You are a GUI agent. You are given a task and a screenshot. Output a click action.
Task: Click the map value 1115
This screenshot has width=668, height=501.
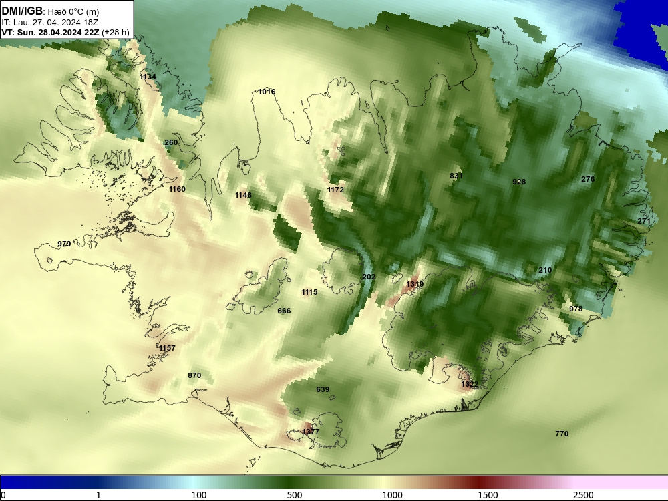pos(309,292)
